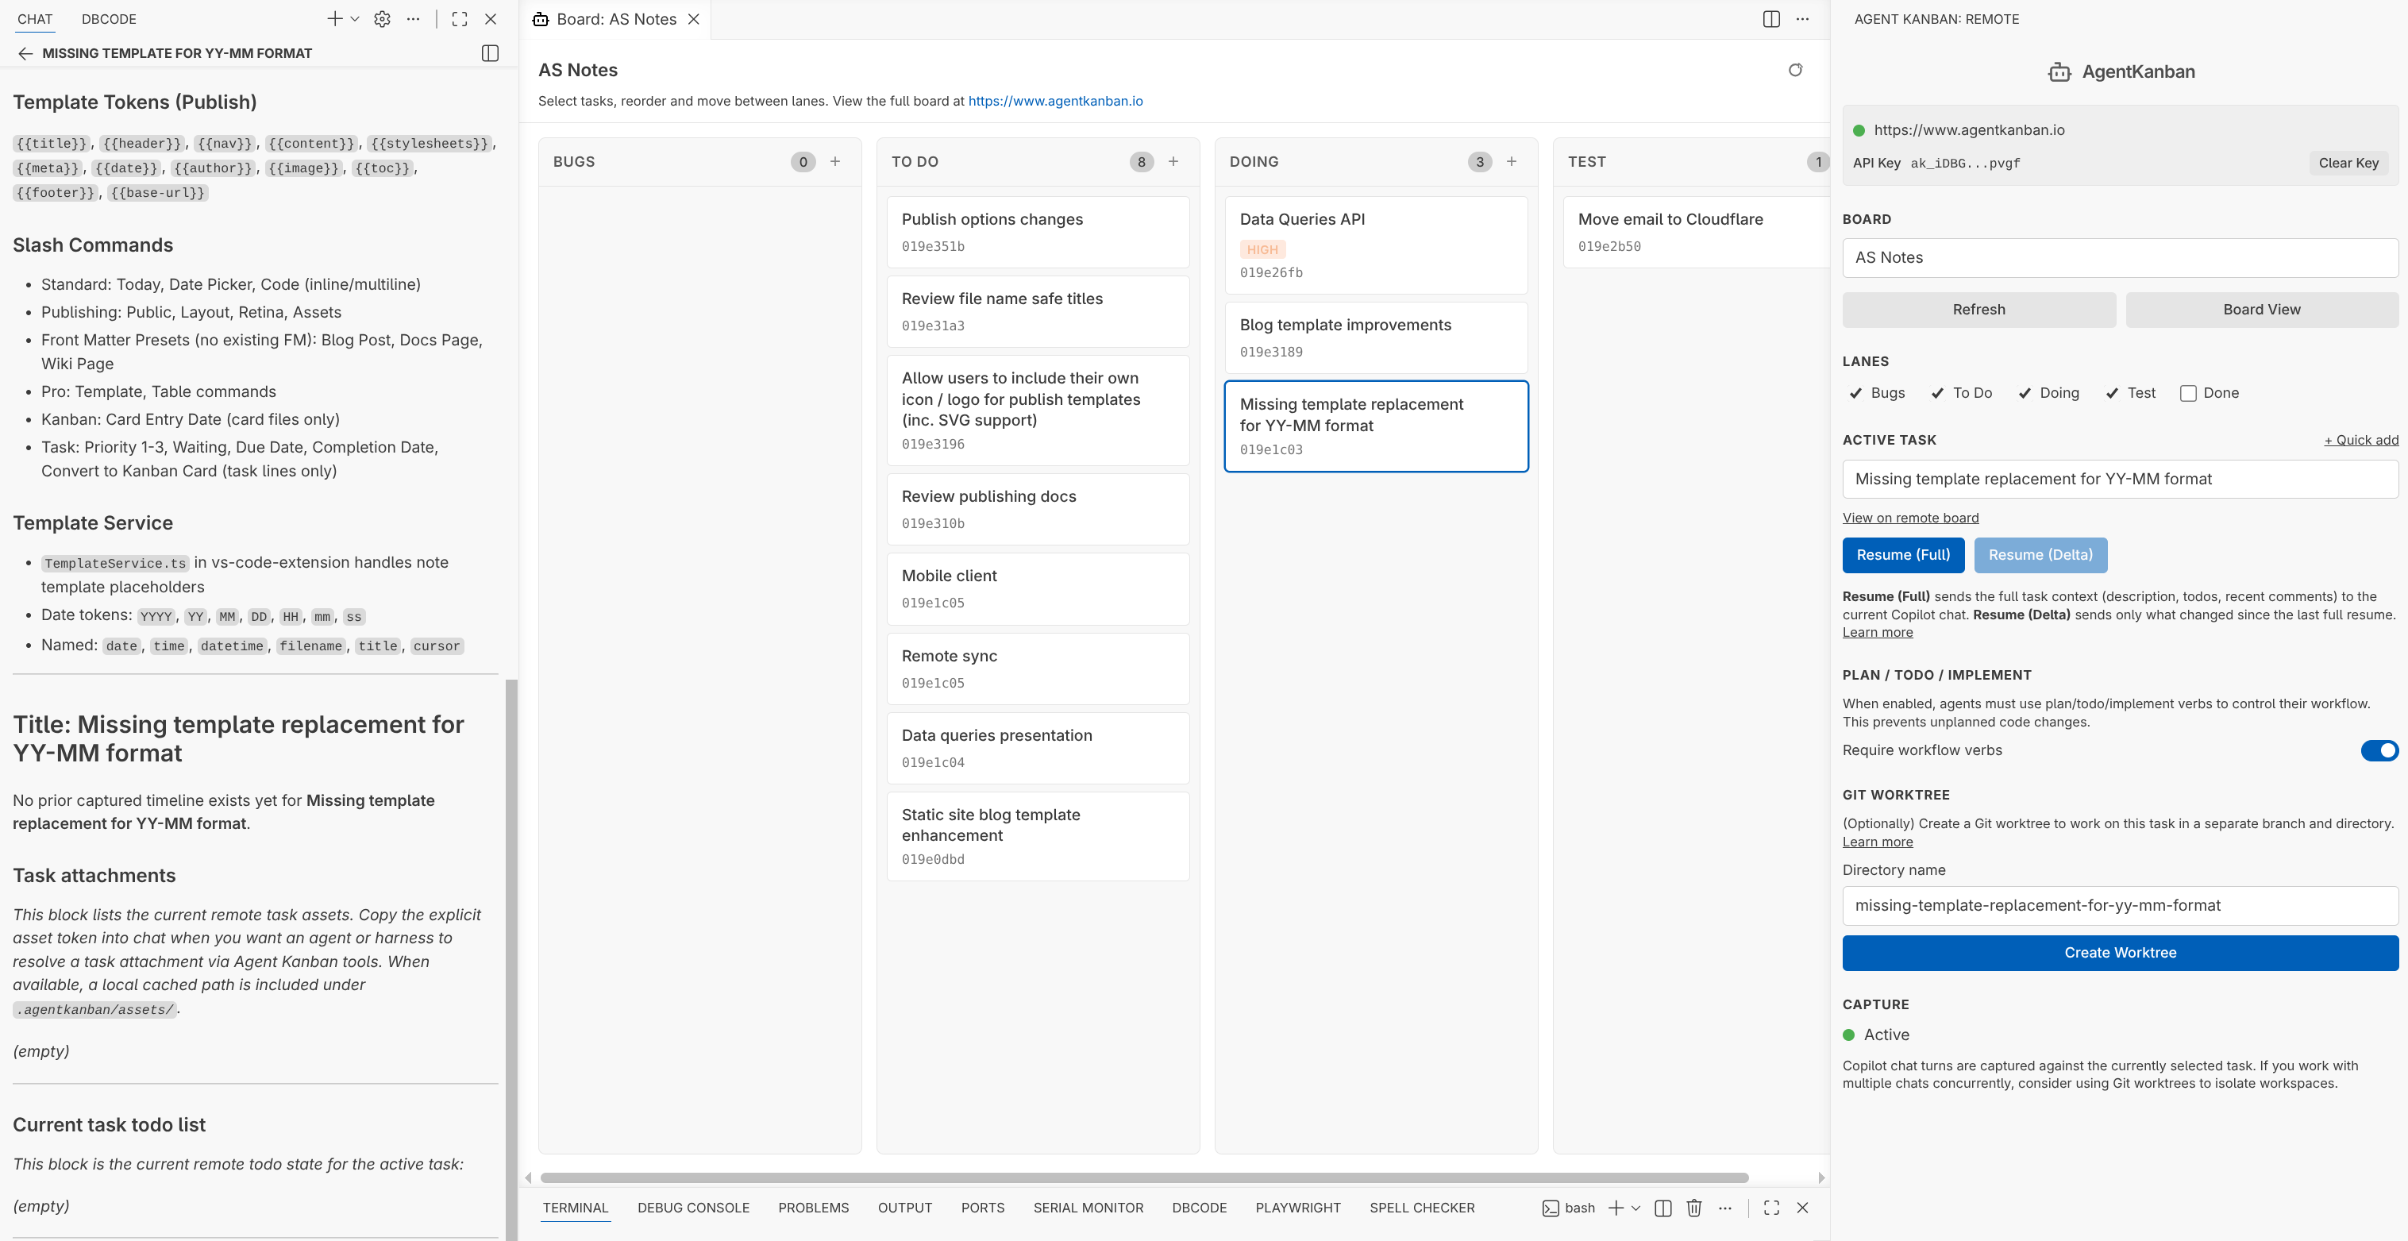Open chat panel more actions menu
The width and height of the screenshot is (2408, 1241).
(x=413, y=19)
